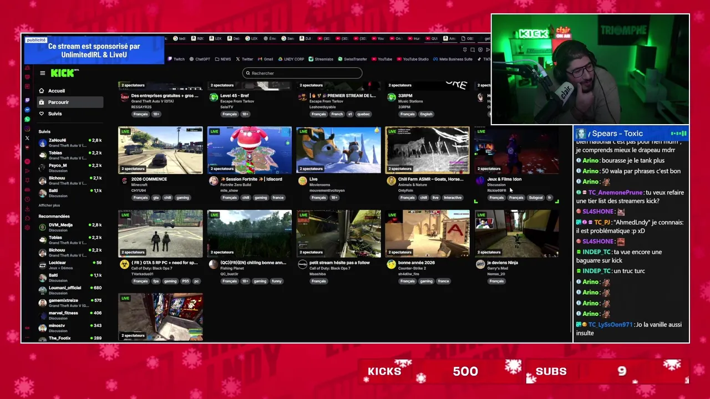Click X icon in browser sidebar

27,138
